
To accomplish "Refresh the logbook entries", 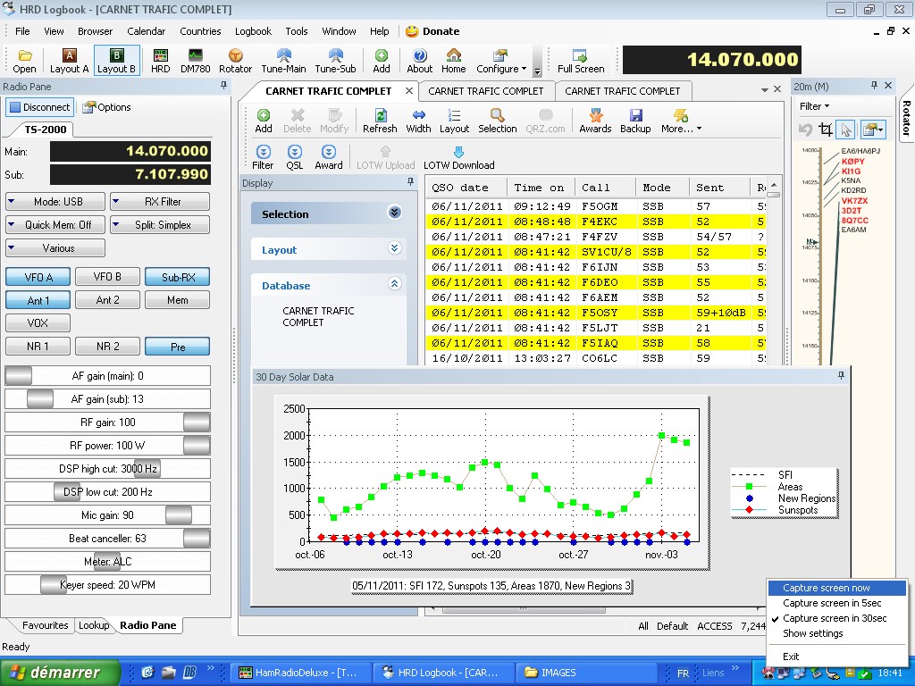I will coord(380,121).
